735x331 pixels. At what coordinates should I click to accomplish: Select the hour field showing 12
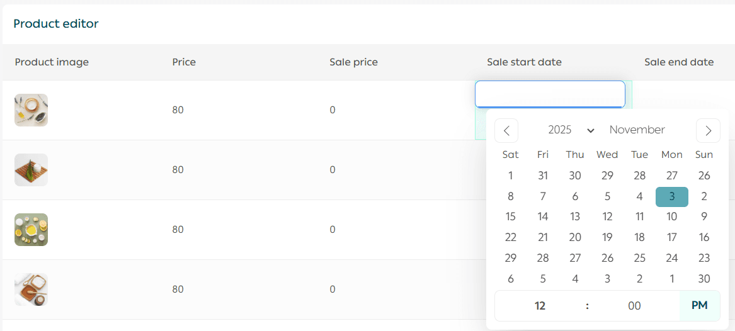(x=540, y=306)
